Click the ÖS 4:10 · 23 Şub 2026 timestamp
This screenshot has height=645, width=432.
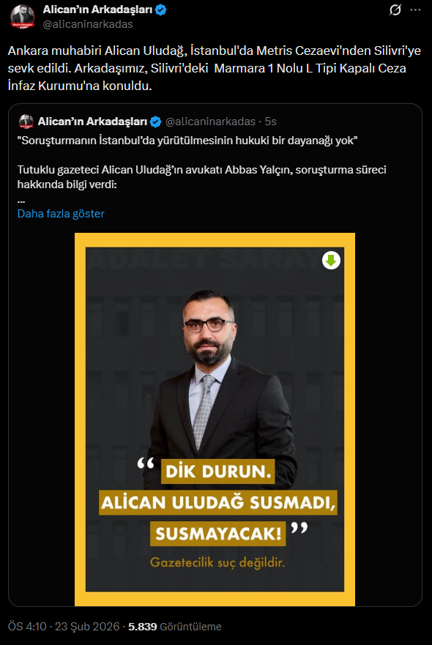[64, 627]
